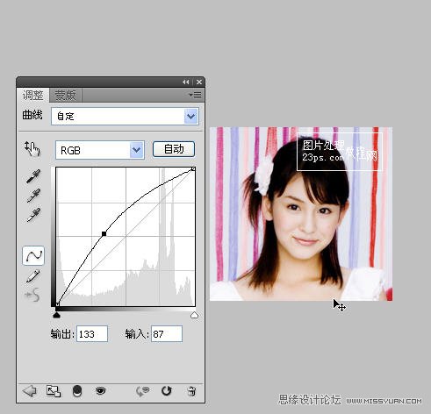Toggle clip to layer circle icon
The height and width of the screenshot is (414, 431).
point(77,391)
